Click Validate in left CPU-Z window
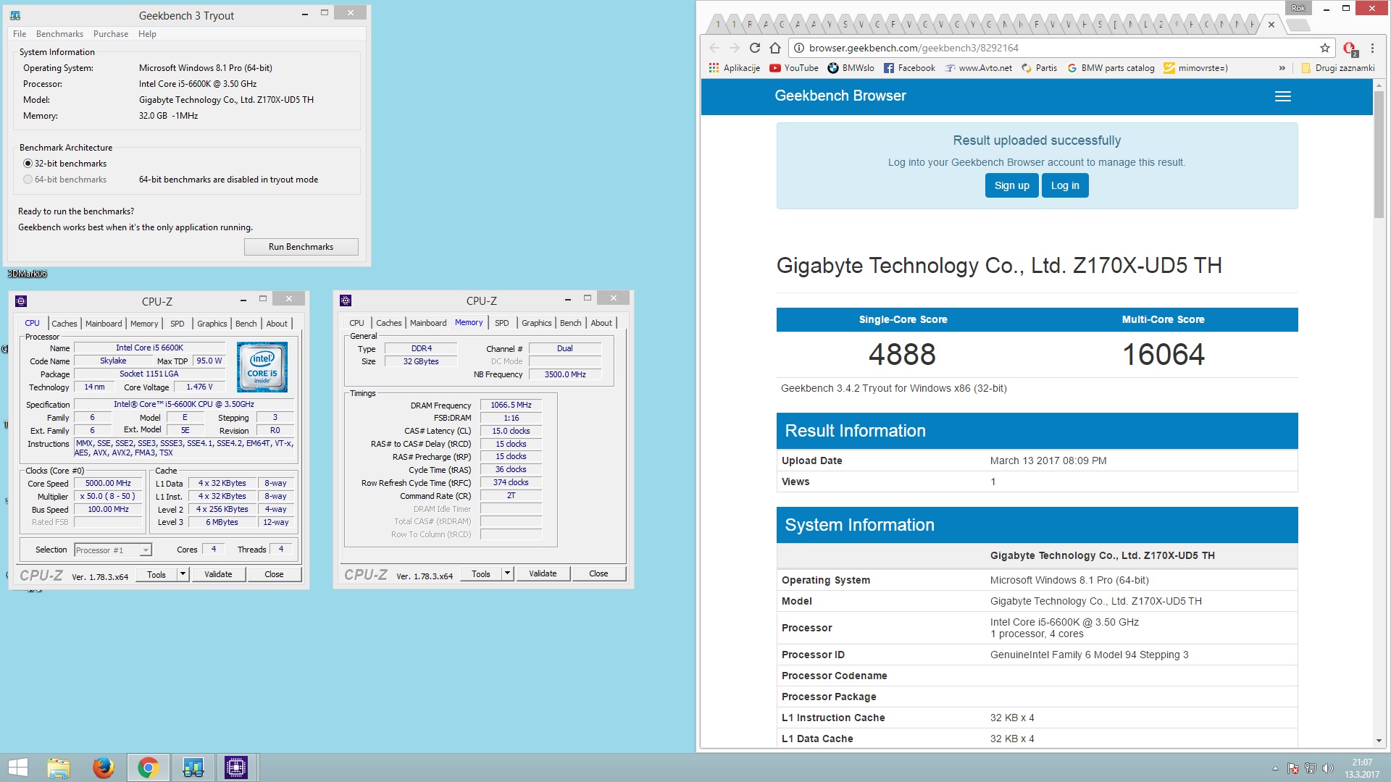This screenshot has height=782, width=1391. pyautogui.click(x=218, y=574)
